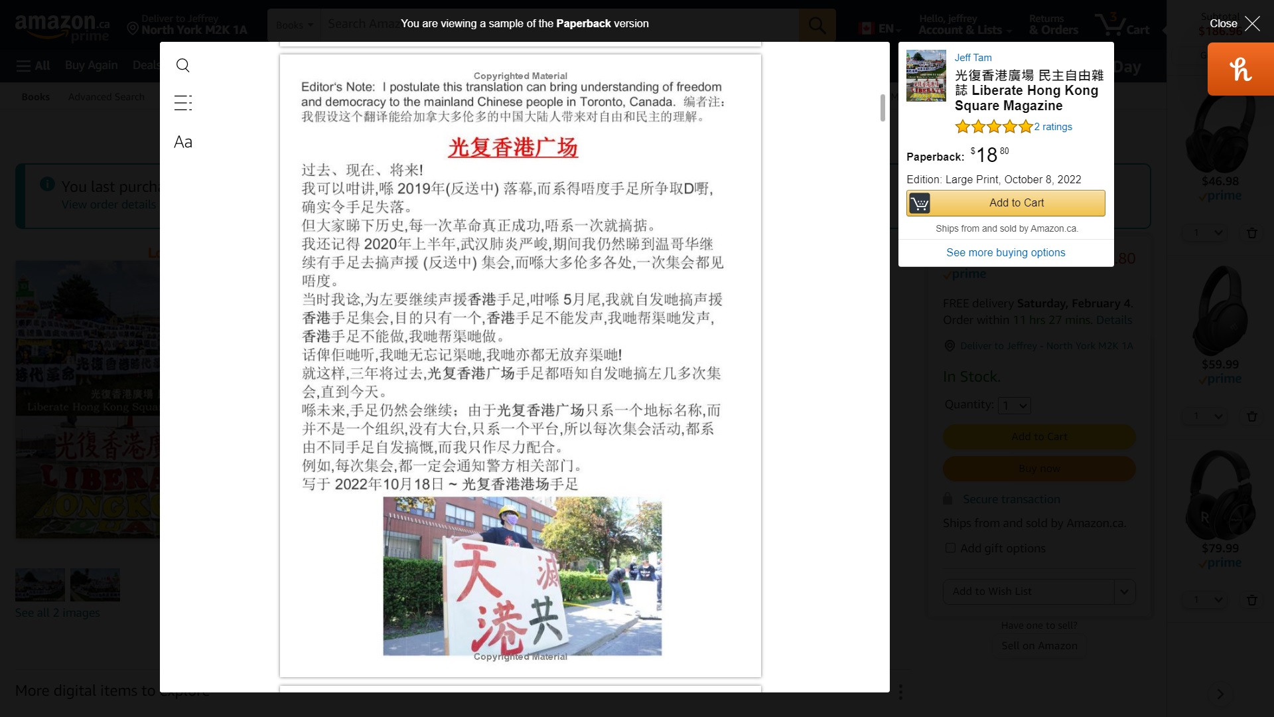Click the Books subnav item
The width and height of the screenshot is (1274, 717).
coord(36,97)
